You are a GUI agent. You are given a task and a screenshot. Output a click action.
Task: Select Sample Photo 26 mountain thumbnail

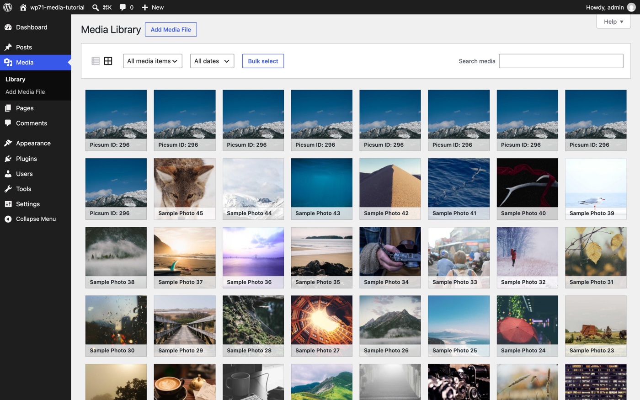coord(390,326)
